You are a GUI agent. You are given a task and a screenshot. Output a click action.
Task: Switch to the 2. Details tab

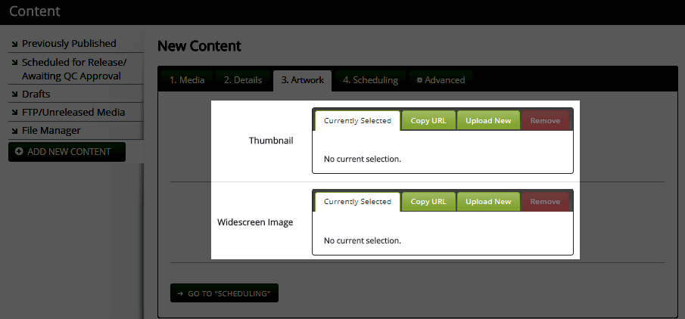[x=243, y=80]
